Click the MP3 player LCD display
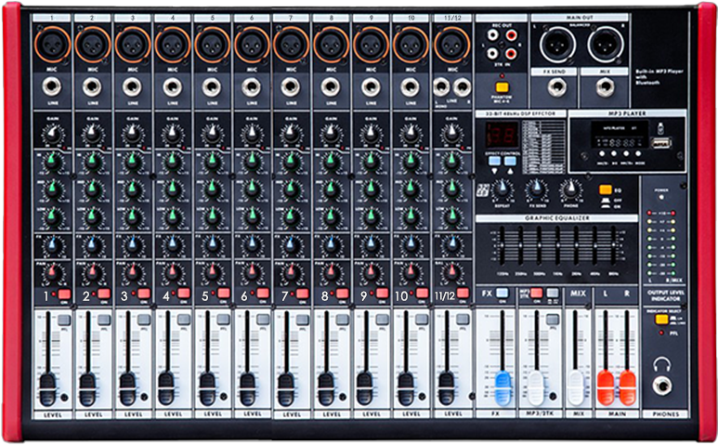 pos(620,135)
